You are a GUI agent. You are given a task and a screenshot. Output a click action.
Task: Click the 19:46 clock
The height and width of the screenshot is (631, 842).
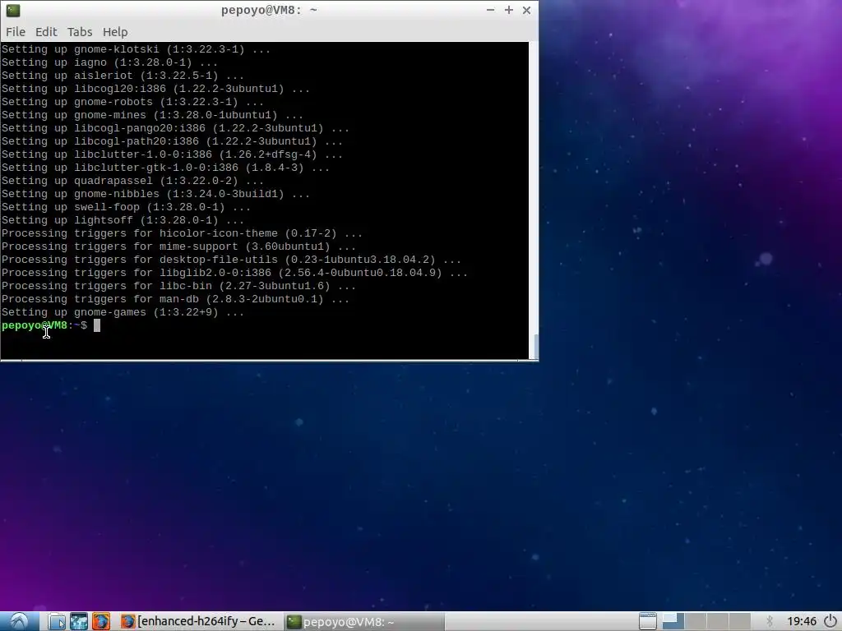pyautogui.click(x=802, y=621)
